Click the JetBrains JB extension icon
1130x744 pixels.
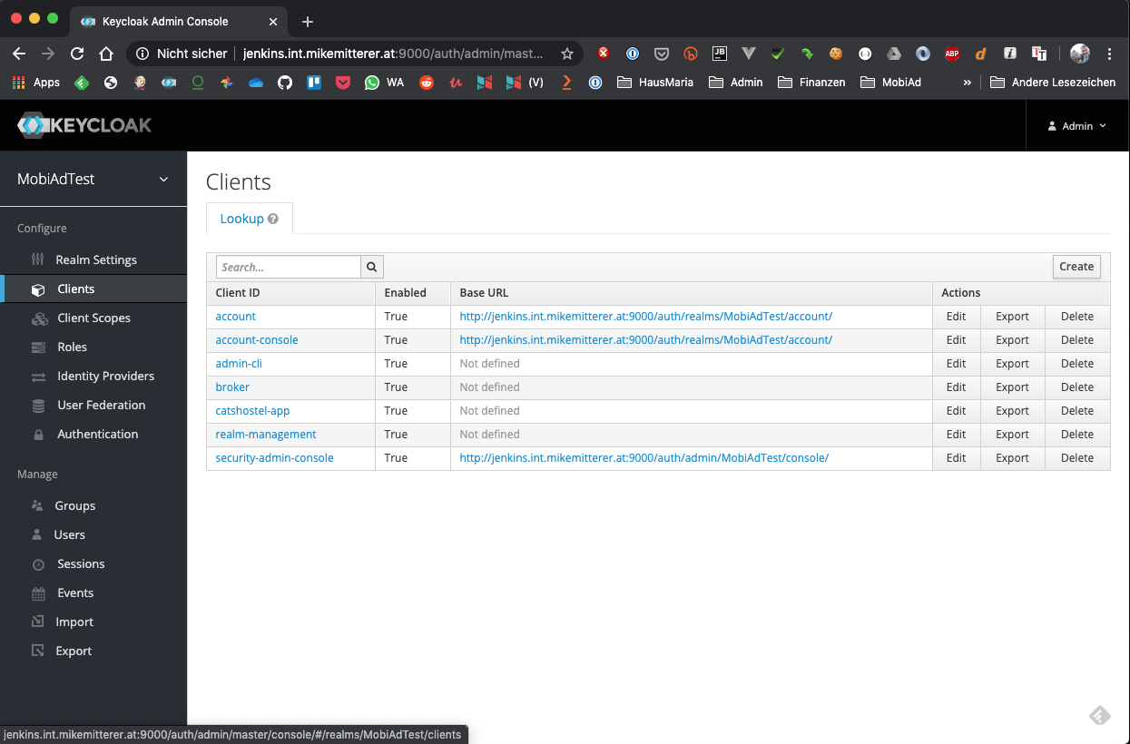(720, 54)
